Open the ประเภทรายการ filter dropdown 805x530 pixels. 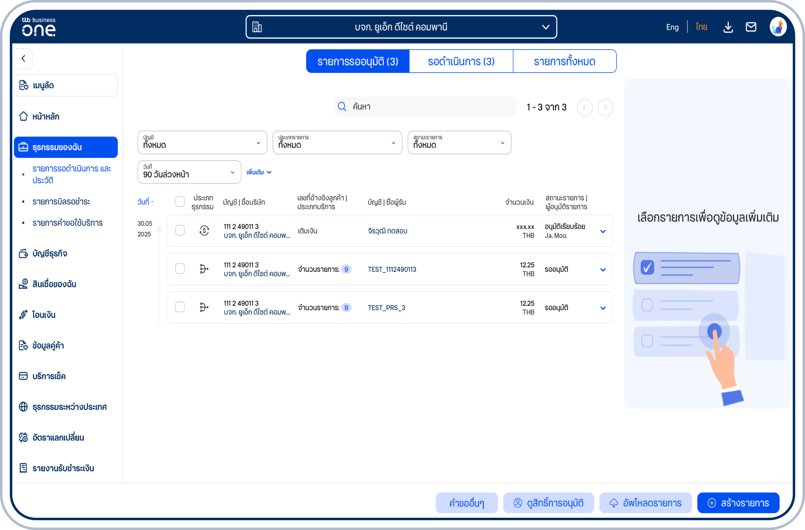coord(337,143)
